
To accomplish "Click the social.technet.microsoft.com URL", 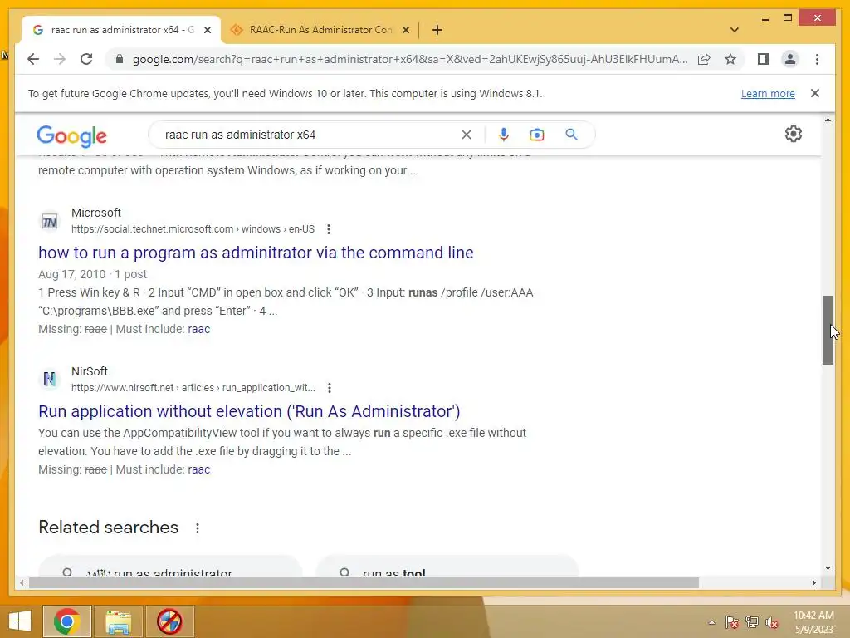I will (x=193, y=229).
